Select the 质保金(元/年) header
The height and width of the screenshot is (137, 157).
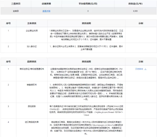(x=135, y=4)
